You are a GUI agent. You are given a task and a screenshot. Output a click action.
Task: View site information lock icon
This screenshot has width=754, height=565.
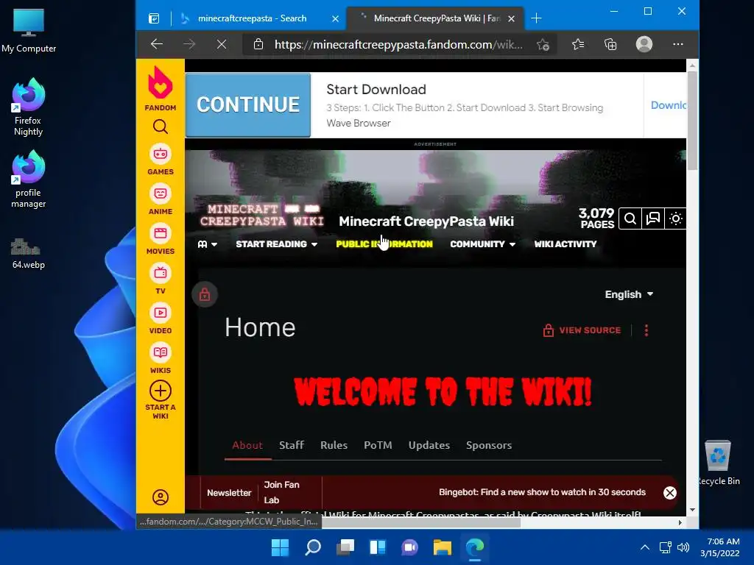(258, 45)
